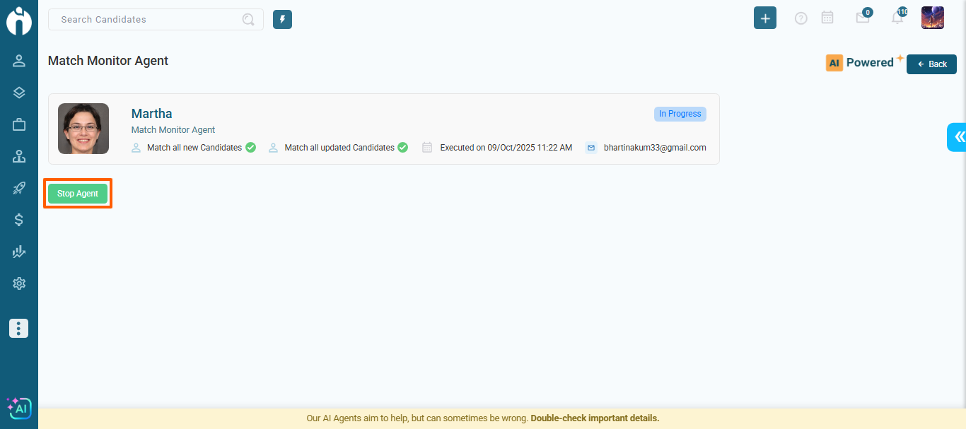
Task: Click the AI assistant icon at bottom left
Action: (x=19, y=408)
